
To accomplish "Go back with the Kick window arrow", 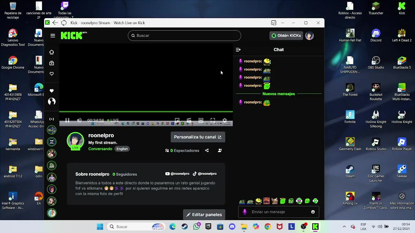I will [x=55, y=23].
